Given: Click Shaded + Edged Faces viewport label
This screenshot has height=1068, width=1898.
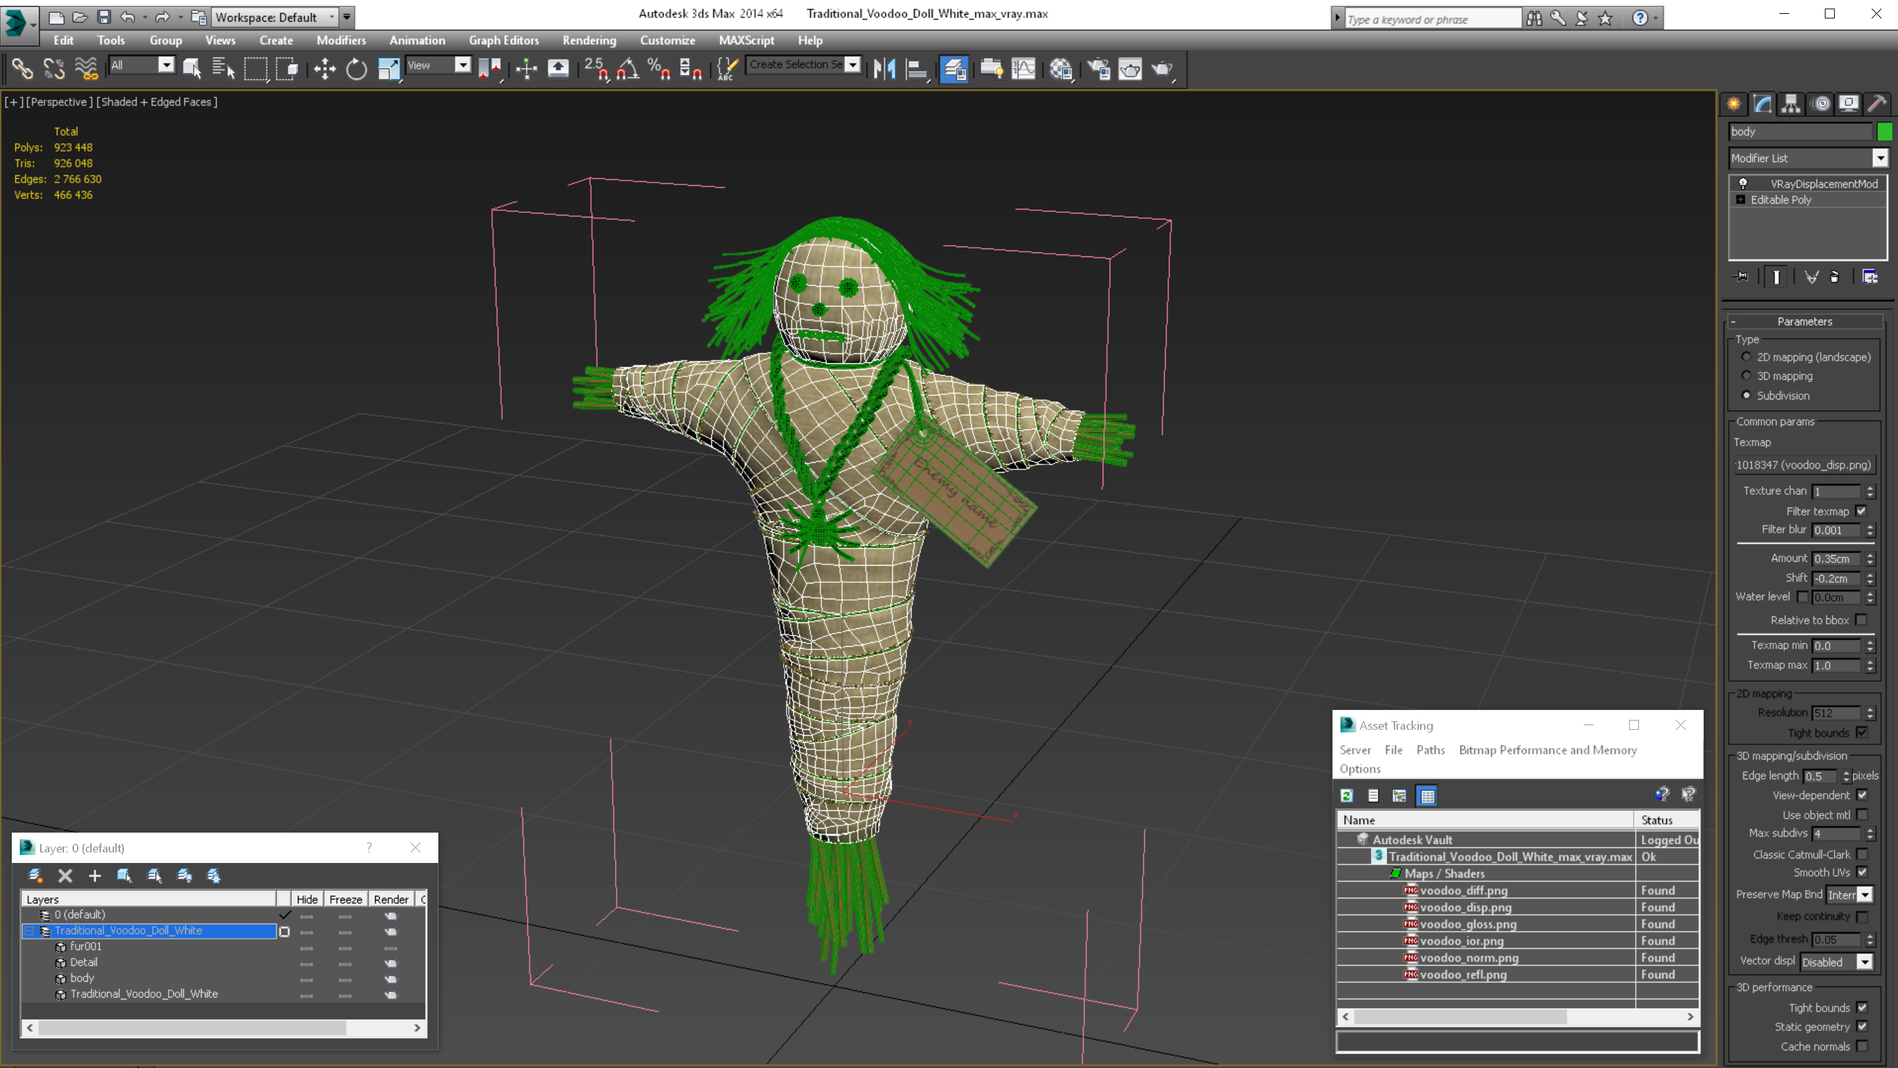Looking at the screenshot, I should tap(157, 102).
